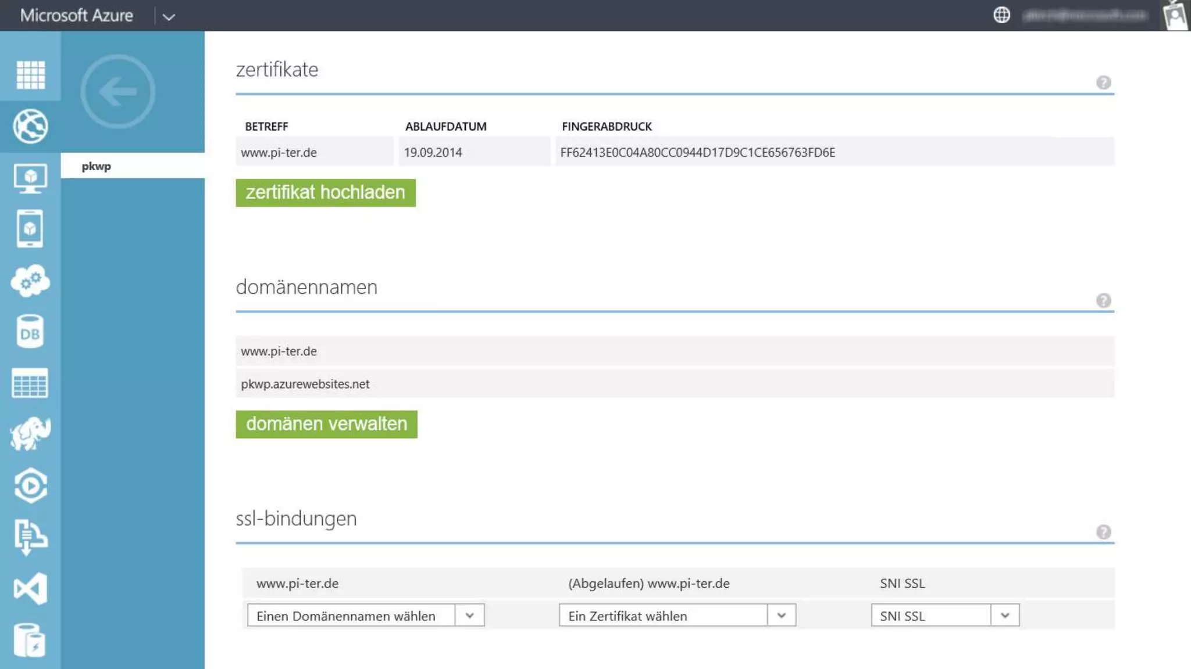
Task: Open the All Items grid icon
Action: (x=30, y=74)
